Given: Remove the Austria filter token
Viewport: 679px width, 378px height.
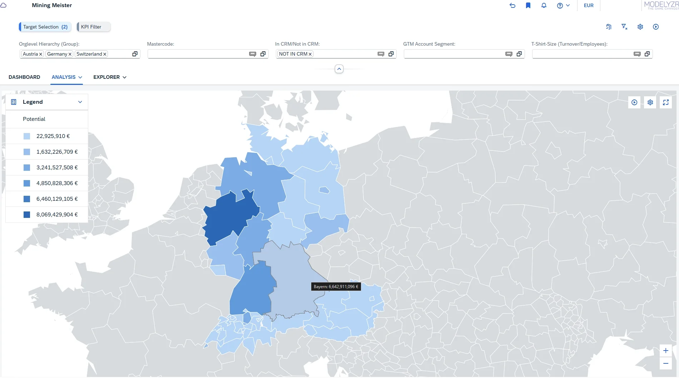Looking at the screenshot, I should 41,54.
